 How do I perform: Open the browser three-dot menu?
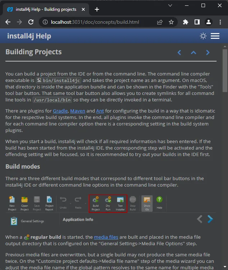[x=220, y=22]
